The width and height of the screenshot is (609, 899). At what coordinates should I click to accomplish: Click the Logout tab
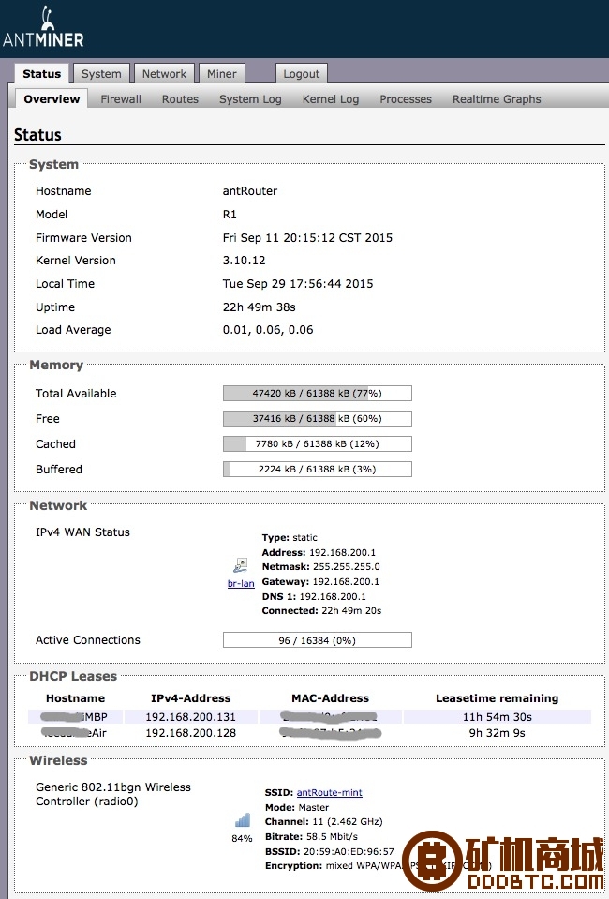(x=302, y=74)
